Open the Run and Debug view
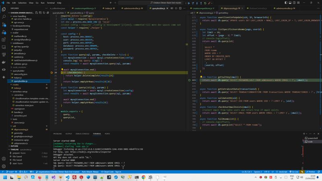The image size is (322, 181). [x=4, y=32]
